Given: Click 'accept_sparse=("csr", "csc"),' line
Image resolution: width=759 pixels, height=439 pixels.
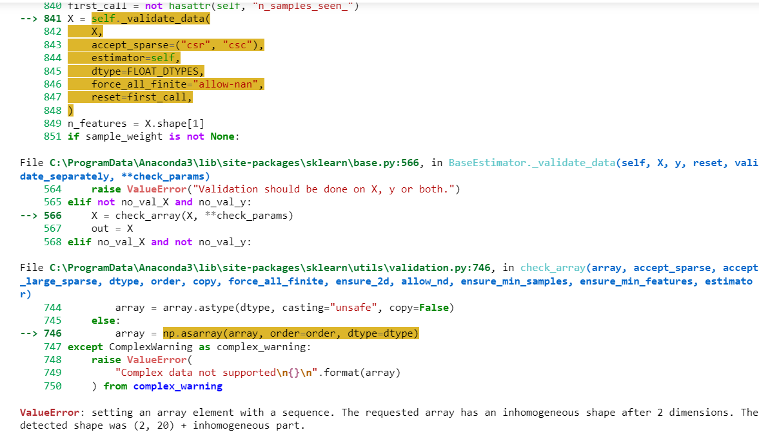Looking at the screenshot, I should pos(177,45).
